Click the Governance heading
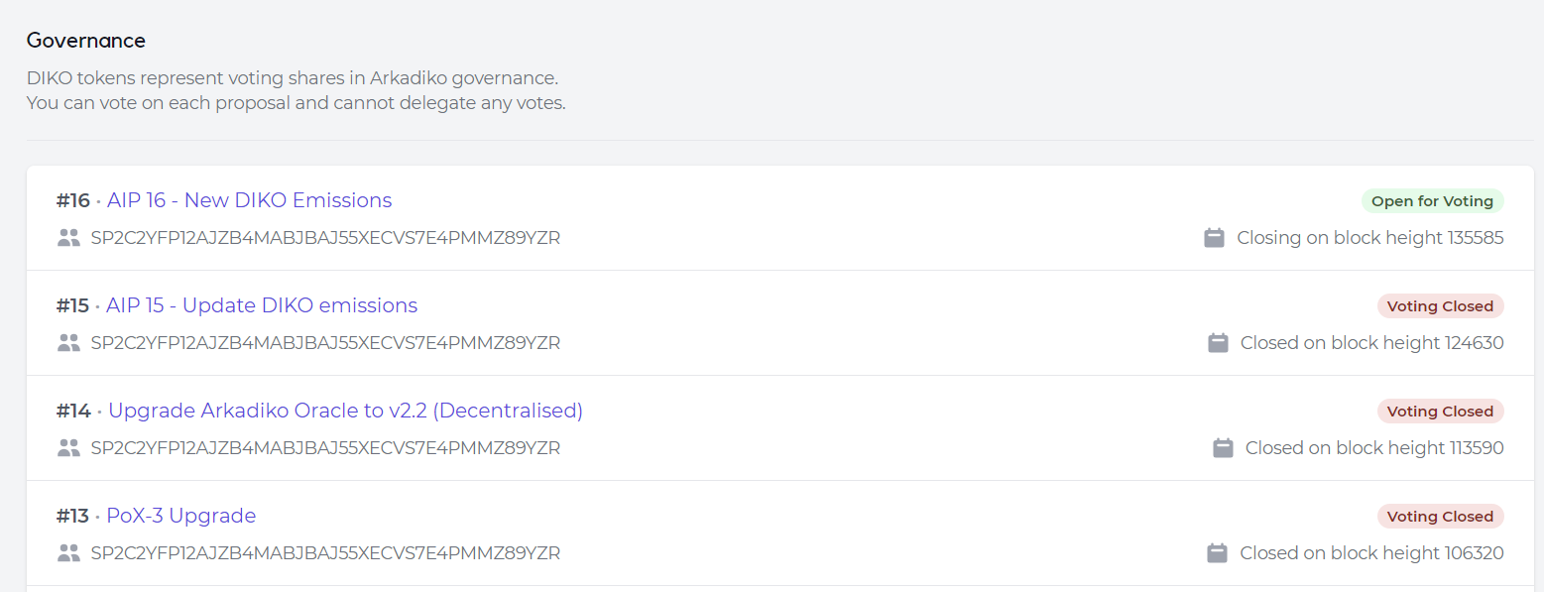1544x592 pixels. click(86, 41)
